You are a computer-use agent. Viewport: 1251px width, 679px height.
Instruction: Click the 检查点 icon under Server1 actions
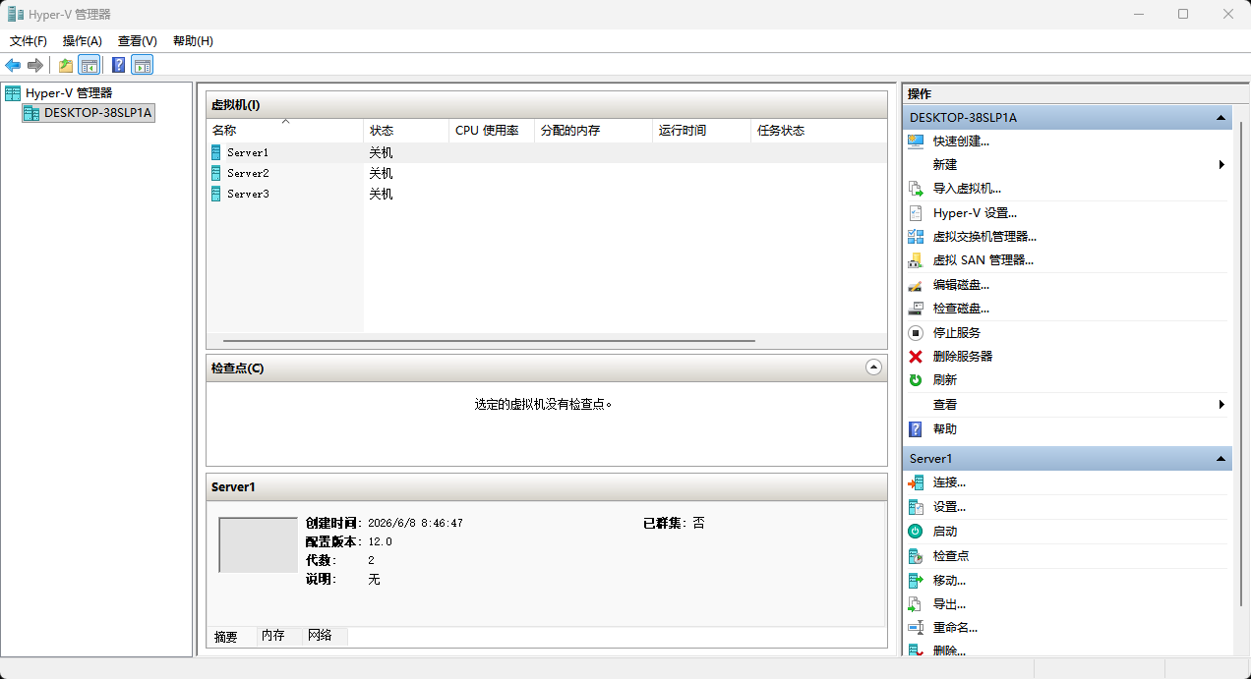(916, 556)
